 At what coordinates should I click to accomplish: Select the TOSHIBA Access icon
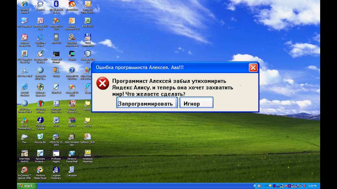[40, 106]
